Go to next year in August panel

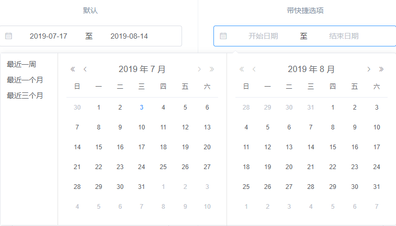[x=381, y=69]
